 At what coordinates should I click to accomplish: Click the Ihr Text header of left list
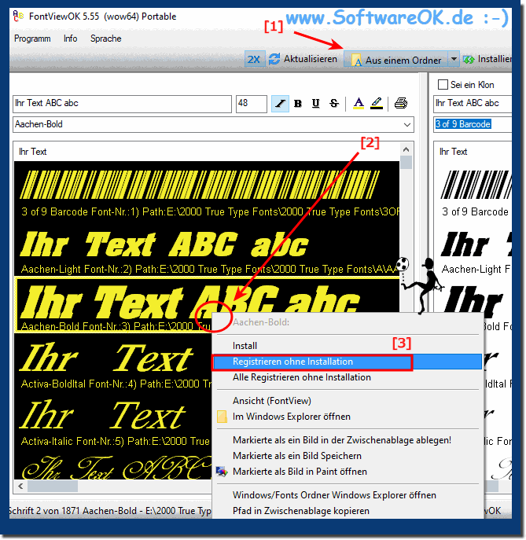point(33,152)
